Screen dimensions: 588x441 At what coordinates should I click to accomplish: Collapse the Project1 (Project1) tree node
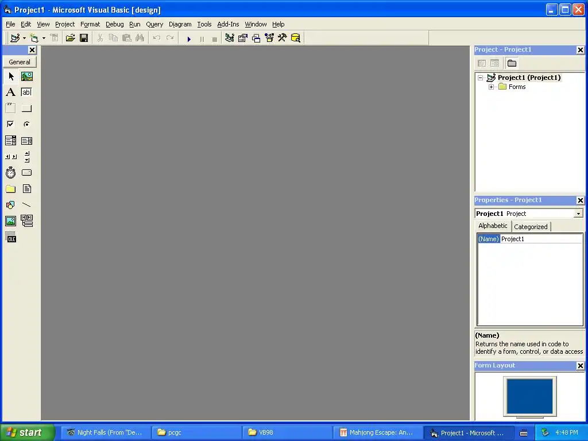(481, 78)
